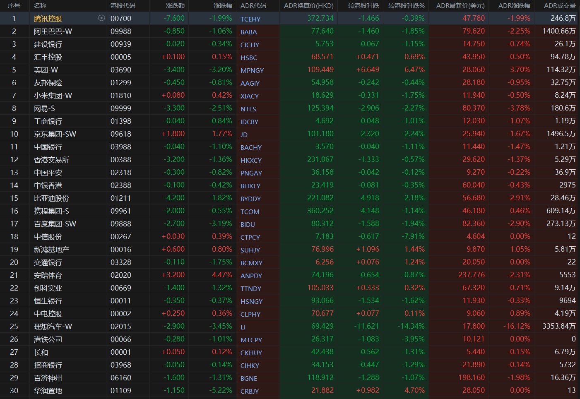Select 华润置地 stock name
580x399 pixels.
click(48, 391)
